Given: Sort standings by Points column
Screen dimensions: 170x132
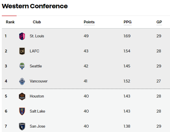Looking at the screenshot, I should (89, 22).
